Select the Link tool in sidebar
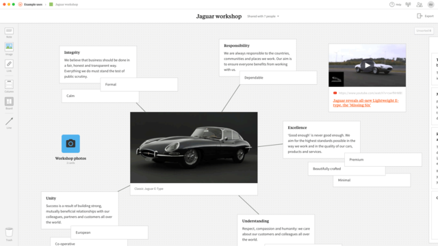 (9, 66)
